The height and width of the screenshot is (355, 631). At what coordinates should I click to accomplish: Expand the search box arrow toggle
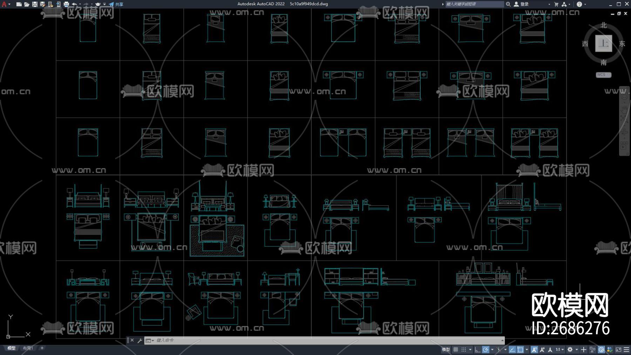coord(443,4)
